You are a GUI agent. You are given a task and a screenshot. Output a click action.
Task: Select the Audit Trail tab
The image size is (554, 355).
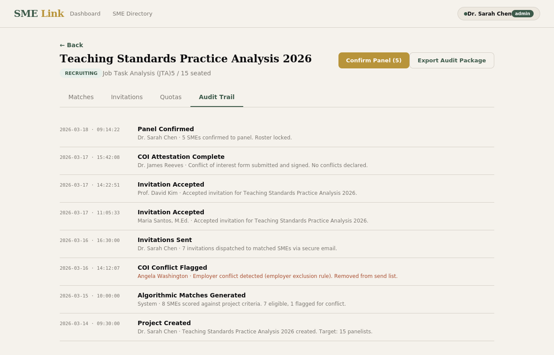coord(216,97)
